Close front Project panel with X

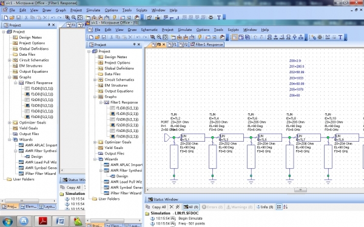pyautogui.click(x=139, y=44)
